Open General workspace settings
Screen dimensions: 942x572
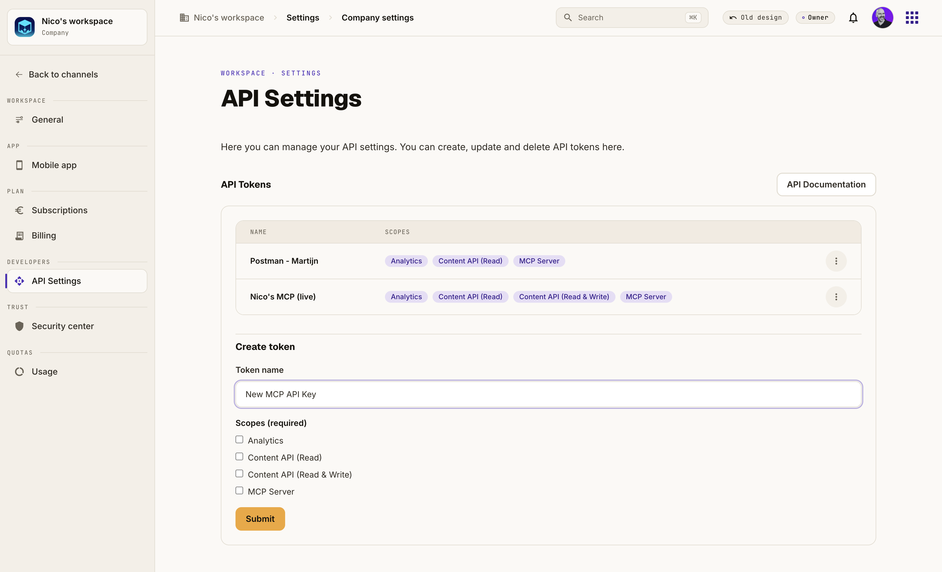77,120
